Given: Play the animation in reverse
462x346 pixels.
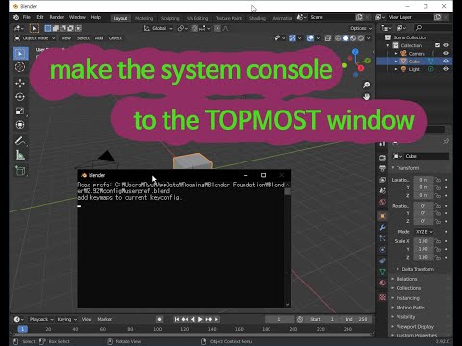Looking at the screenshot, I should tap(192, 319).
